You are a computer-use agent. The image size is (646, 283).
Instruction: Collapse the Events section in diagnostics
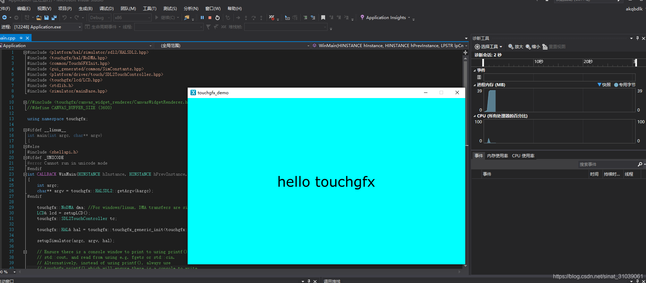tap(475, 70)
